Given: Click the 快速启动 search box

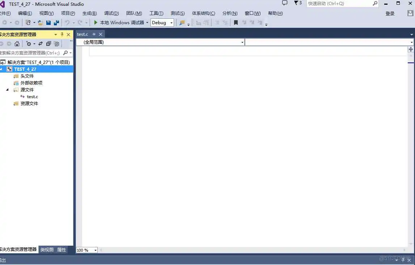Looking at the screenshot, I should pyautogui.click(x=339, y=4).
